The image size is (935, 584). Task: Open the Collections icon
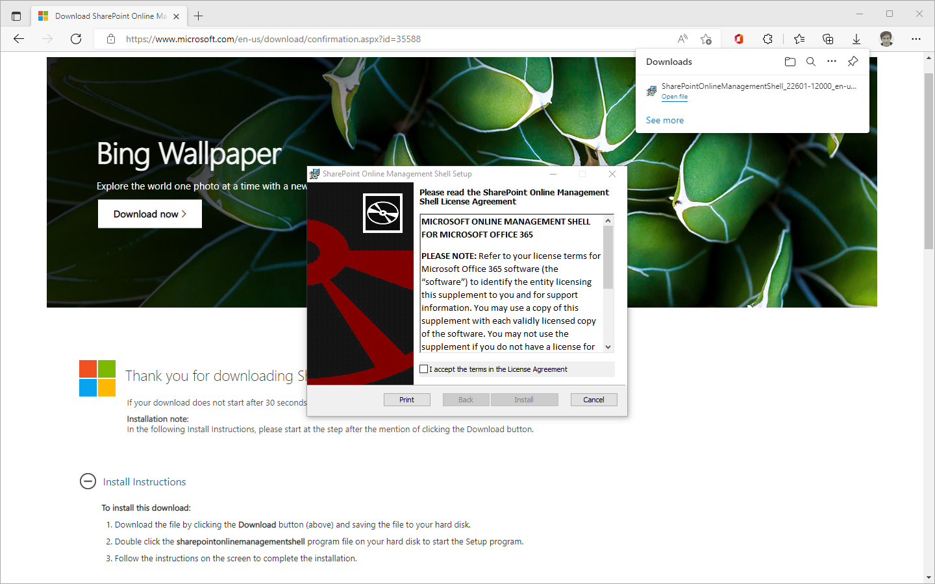(x=828, y=39)
